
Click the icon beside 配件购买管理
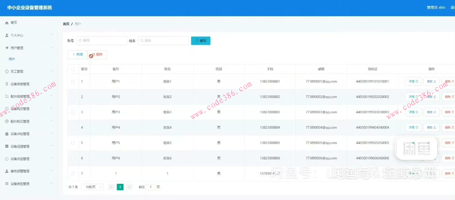click(7, 121)
